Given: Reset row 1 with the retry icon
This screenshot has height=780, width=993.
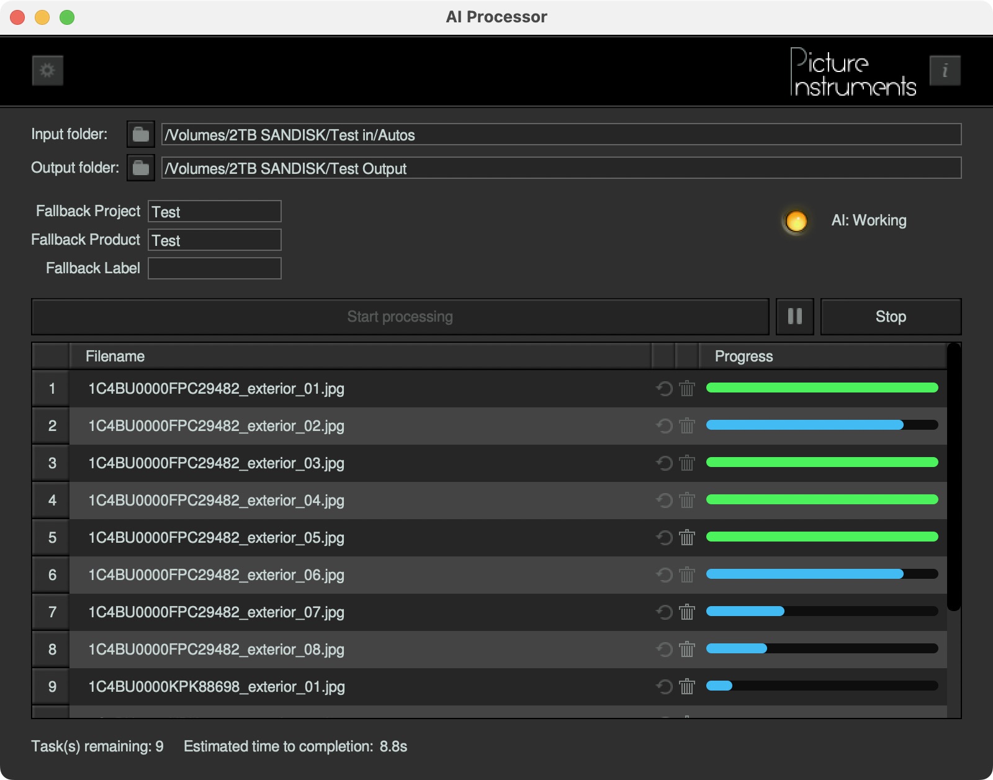Looking at the screenshot, I should pyautogui.click(x=664, y=389).
